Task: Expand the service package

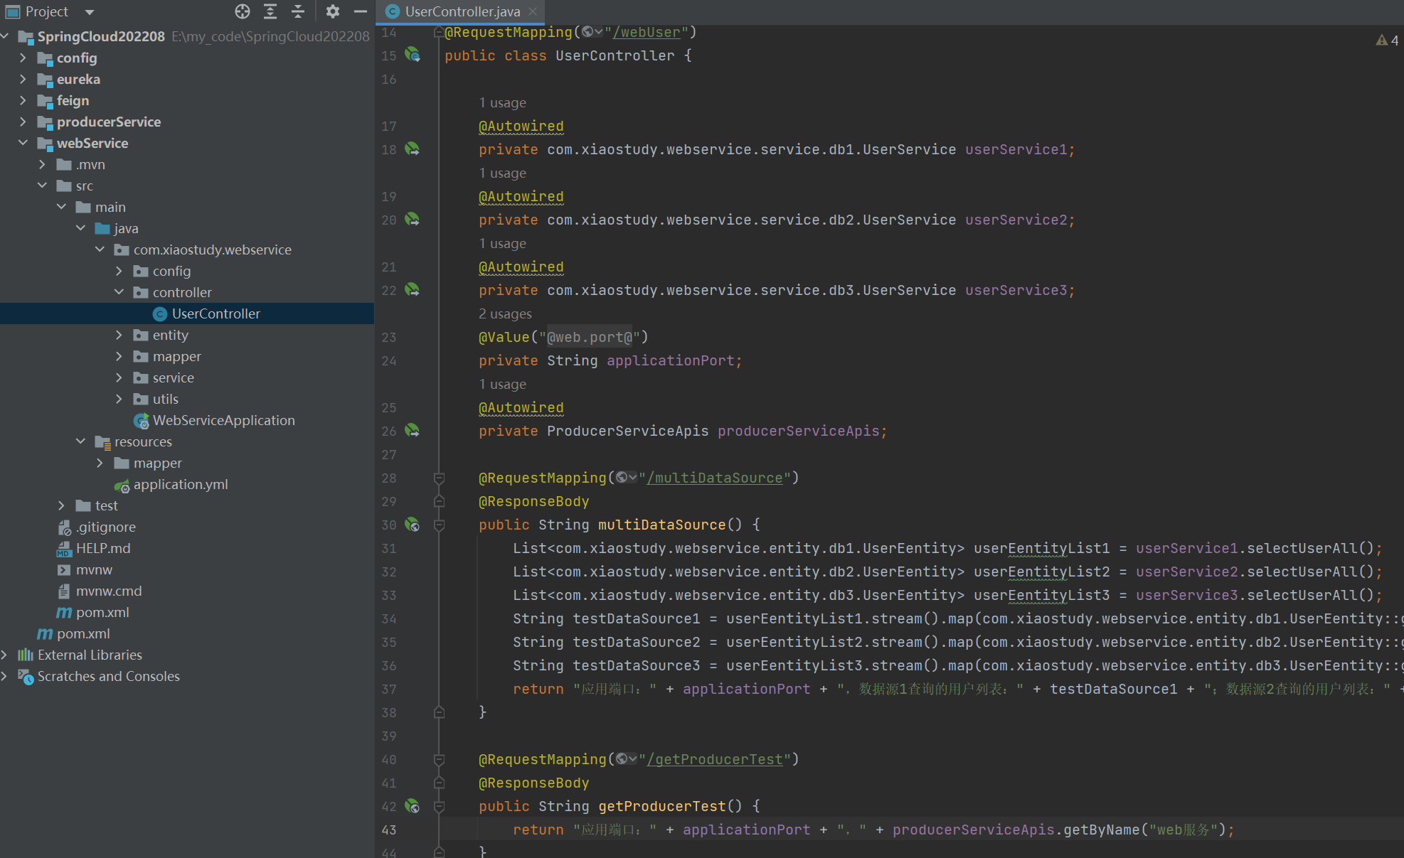Action: coord(119,377)
